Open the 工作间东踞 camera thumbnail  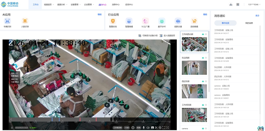point(194,115)
